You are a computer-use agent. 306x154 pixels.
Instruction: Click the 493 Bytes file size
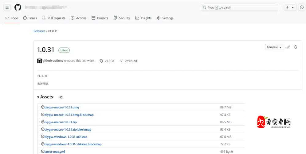(x=226, y=152)
